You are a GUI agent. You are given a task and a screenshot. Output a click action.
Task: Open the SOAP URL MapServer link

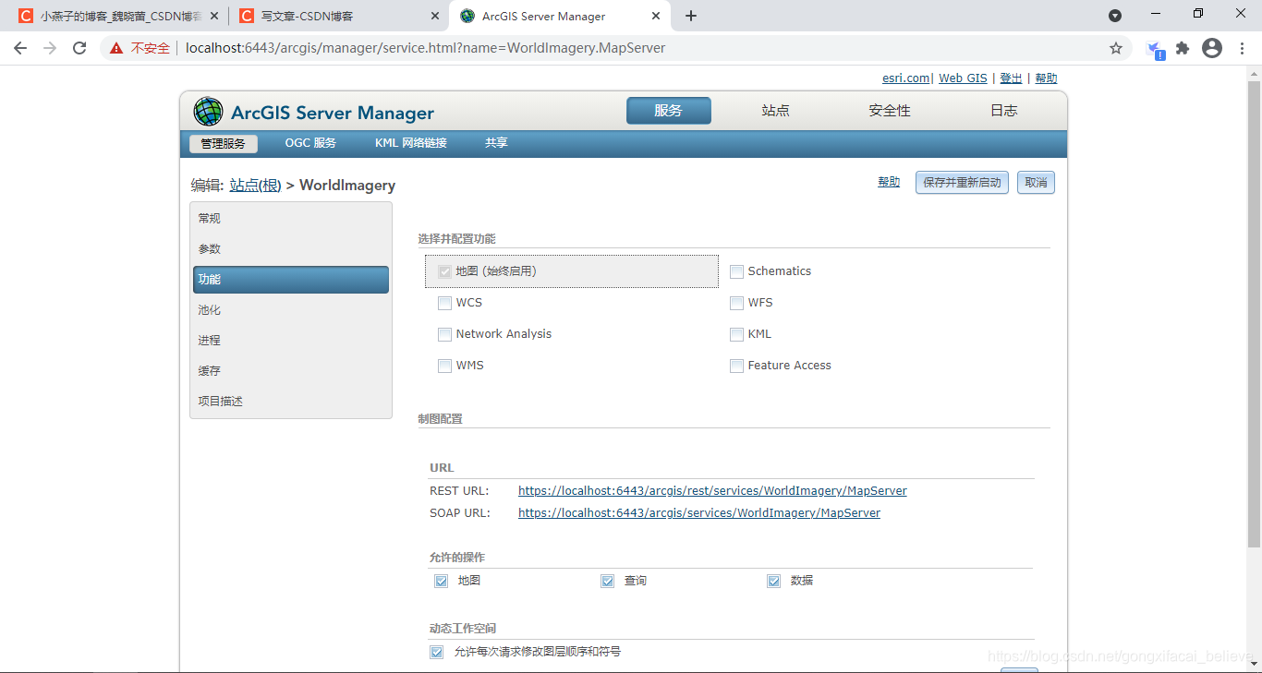[x=699, y=513]
